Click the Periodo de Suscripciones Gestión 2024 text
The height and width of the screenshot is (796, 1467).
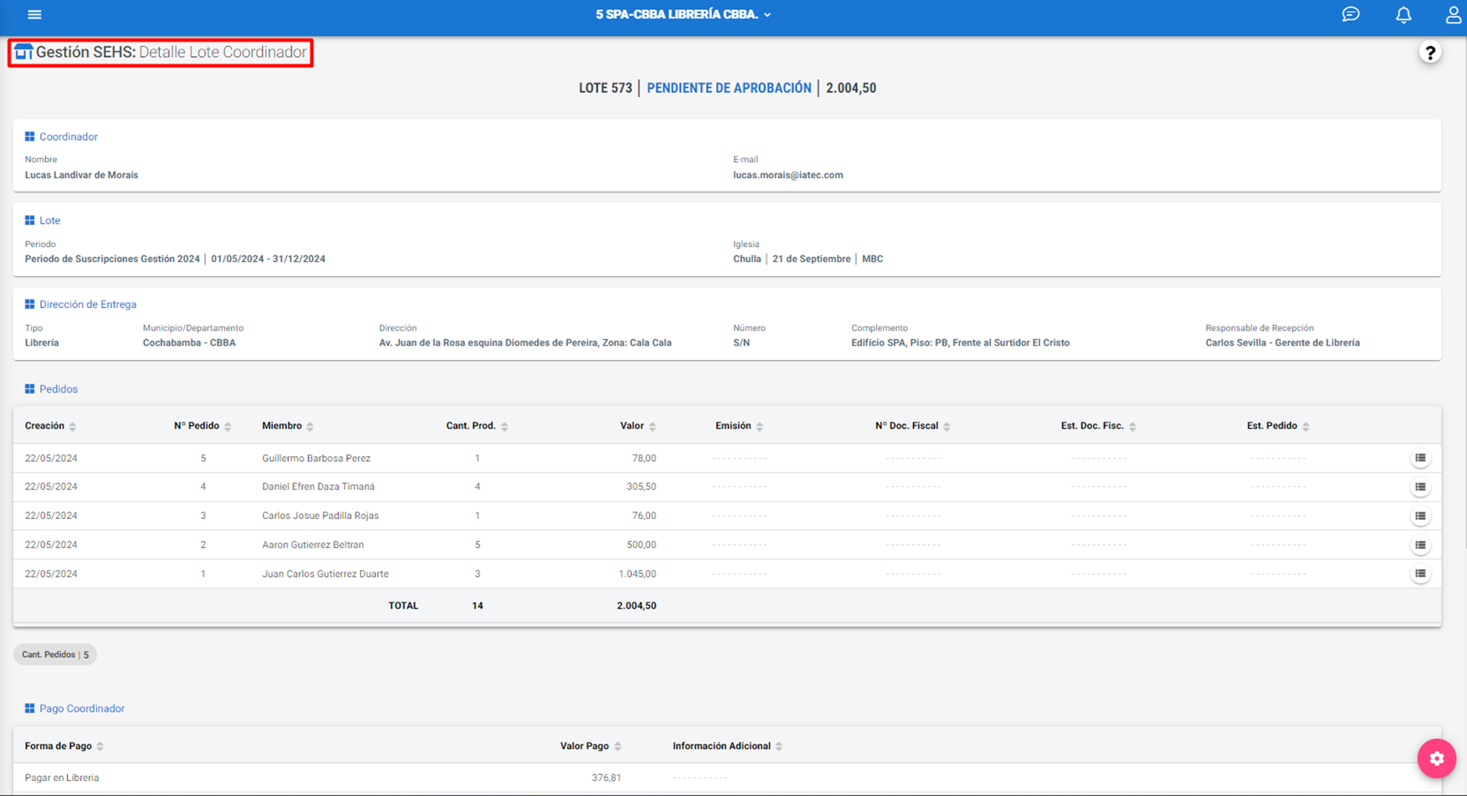[112, 259]
